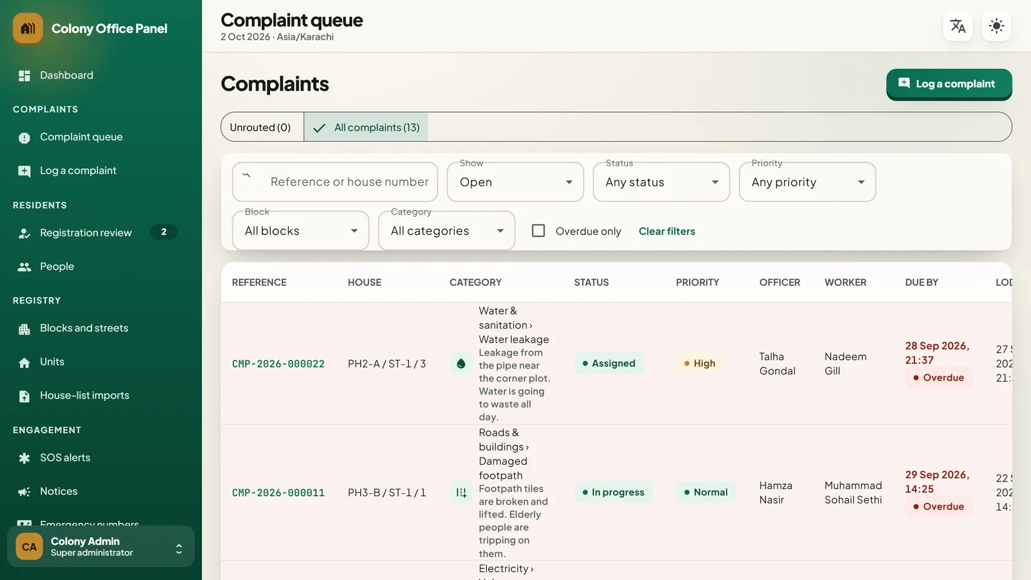Image resolution: width=1031 pixels, height=580 pixels.
Task: Click the Blocks and streets building icon
Action: coord(24,329)
